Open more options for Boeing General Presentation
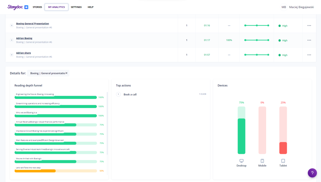The image size is (321, 182). click(x=309, y=26)
